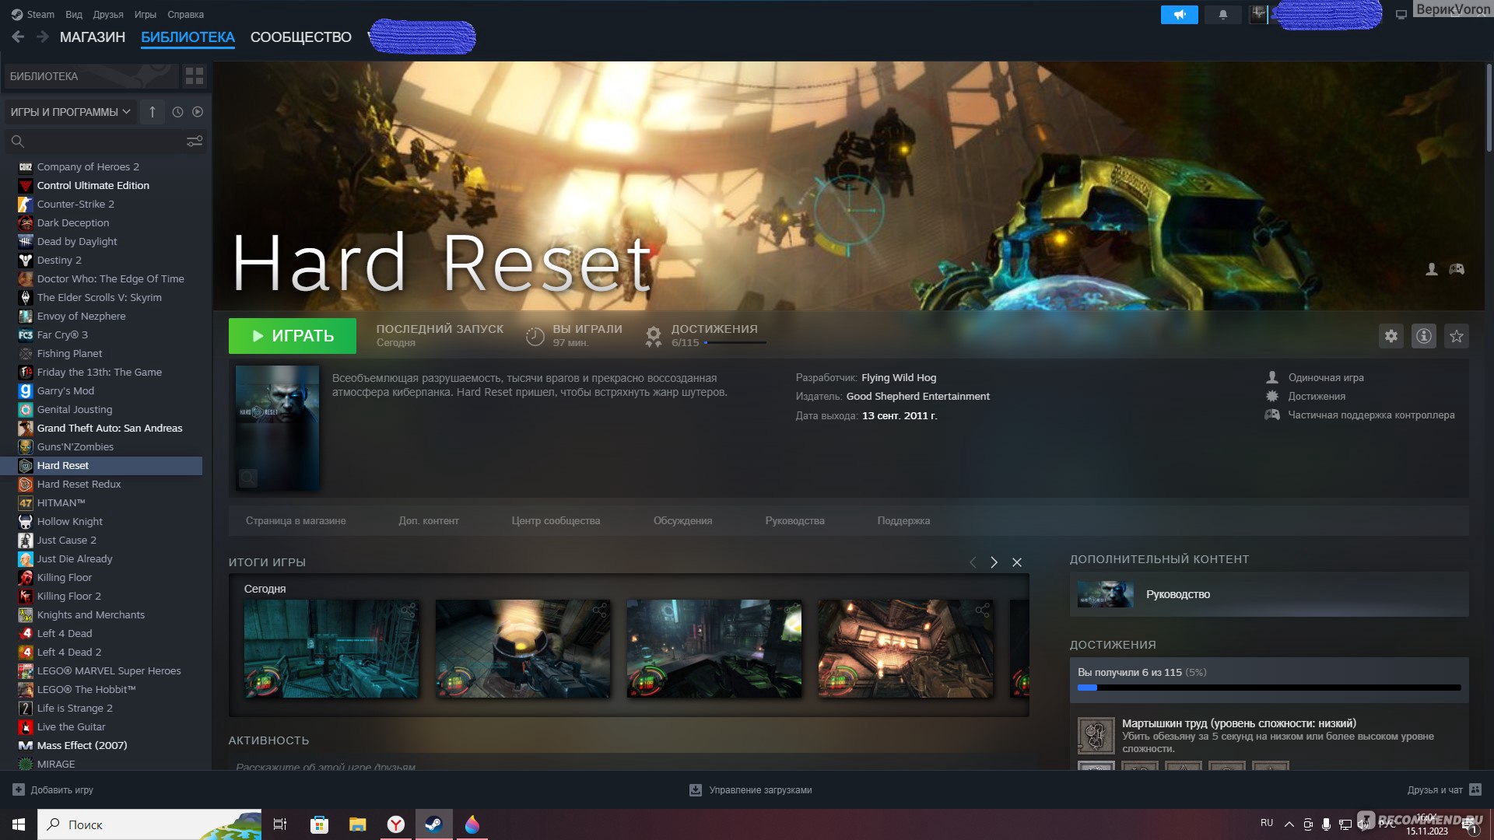Open Windows Start menu
Image resolution: width=1494 pixels, height=840 pixels.
[19, 824]
